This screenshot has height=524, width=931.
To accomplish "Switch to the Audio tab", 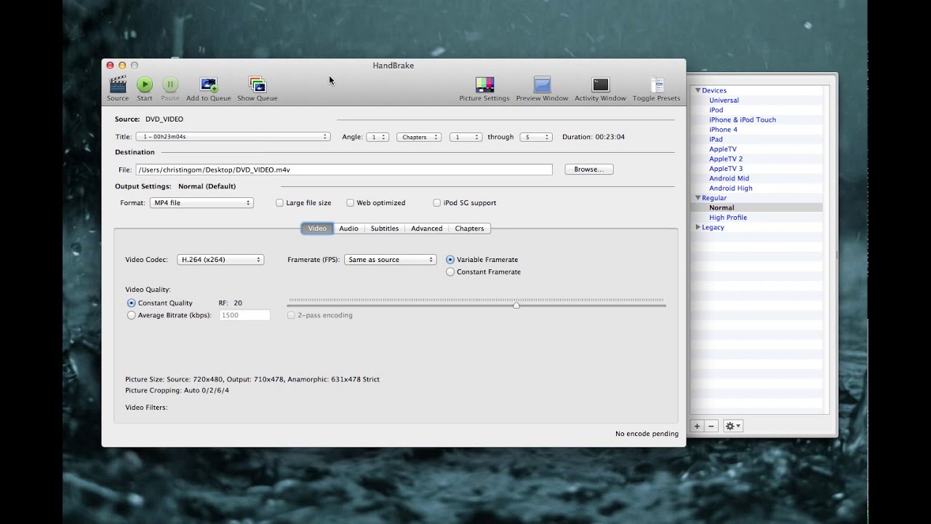I will click(348, 229).
